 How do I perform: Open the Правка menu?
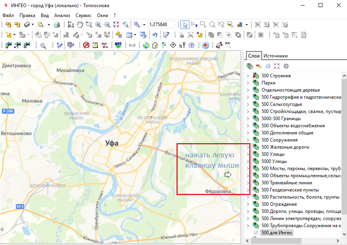(27, 15)
